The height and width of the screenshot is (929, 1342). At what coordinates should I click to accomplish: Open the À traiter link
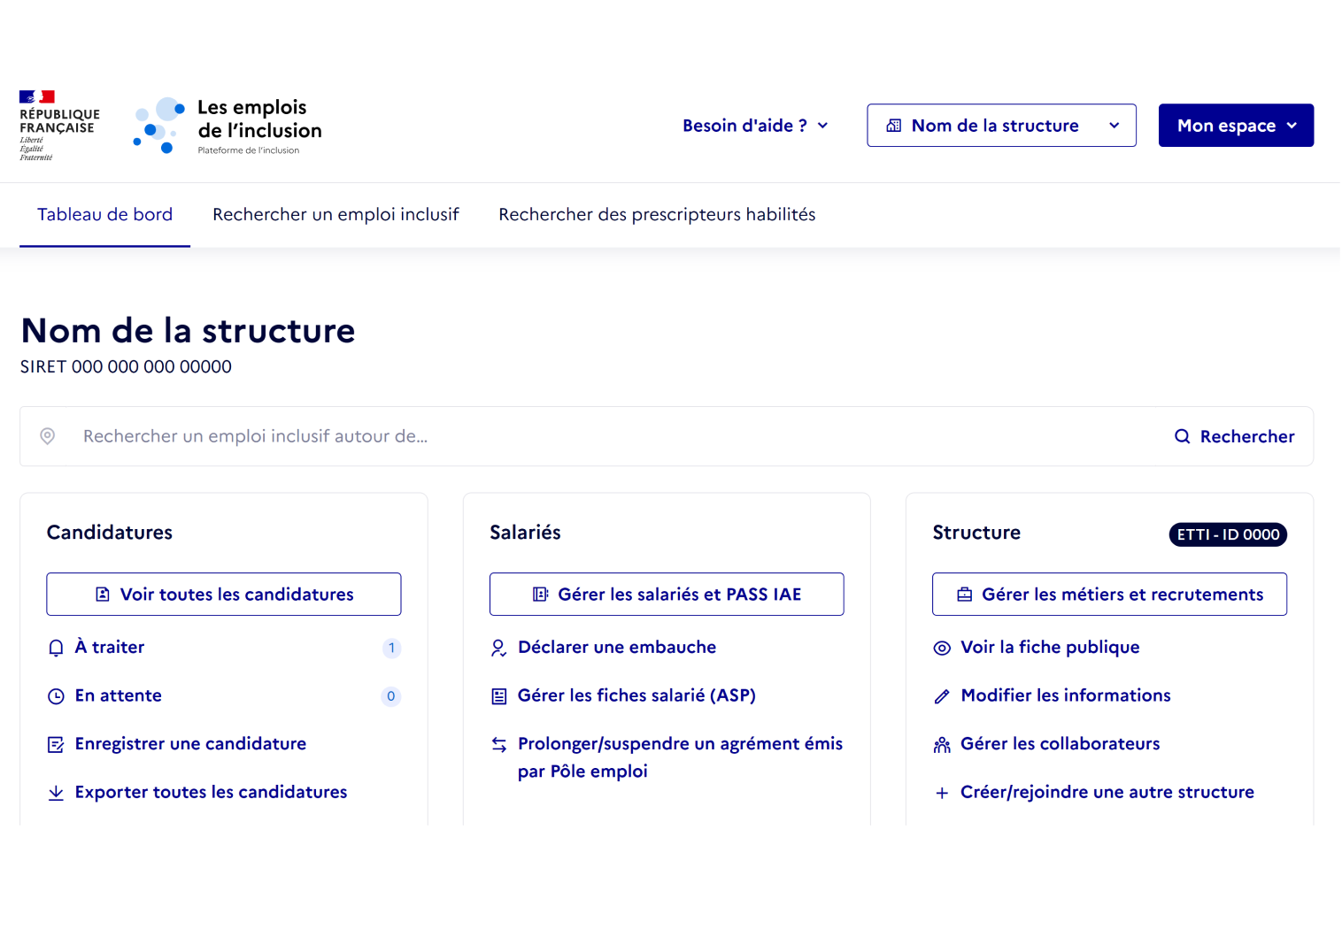(110, 648)
